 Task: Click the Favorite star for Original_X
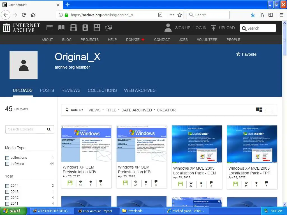pos(238,54)
